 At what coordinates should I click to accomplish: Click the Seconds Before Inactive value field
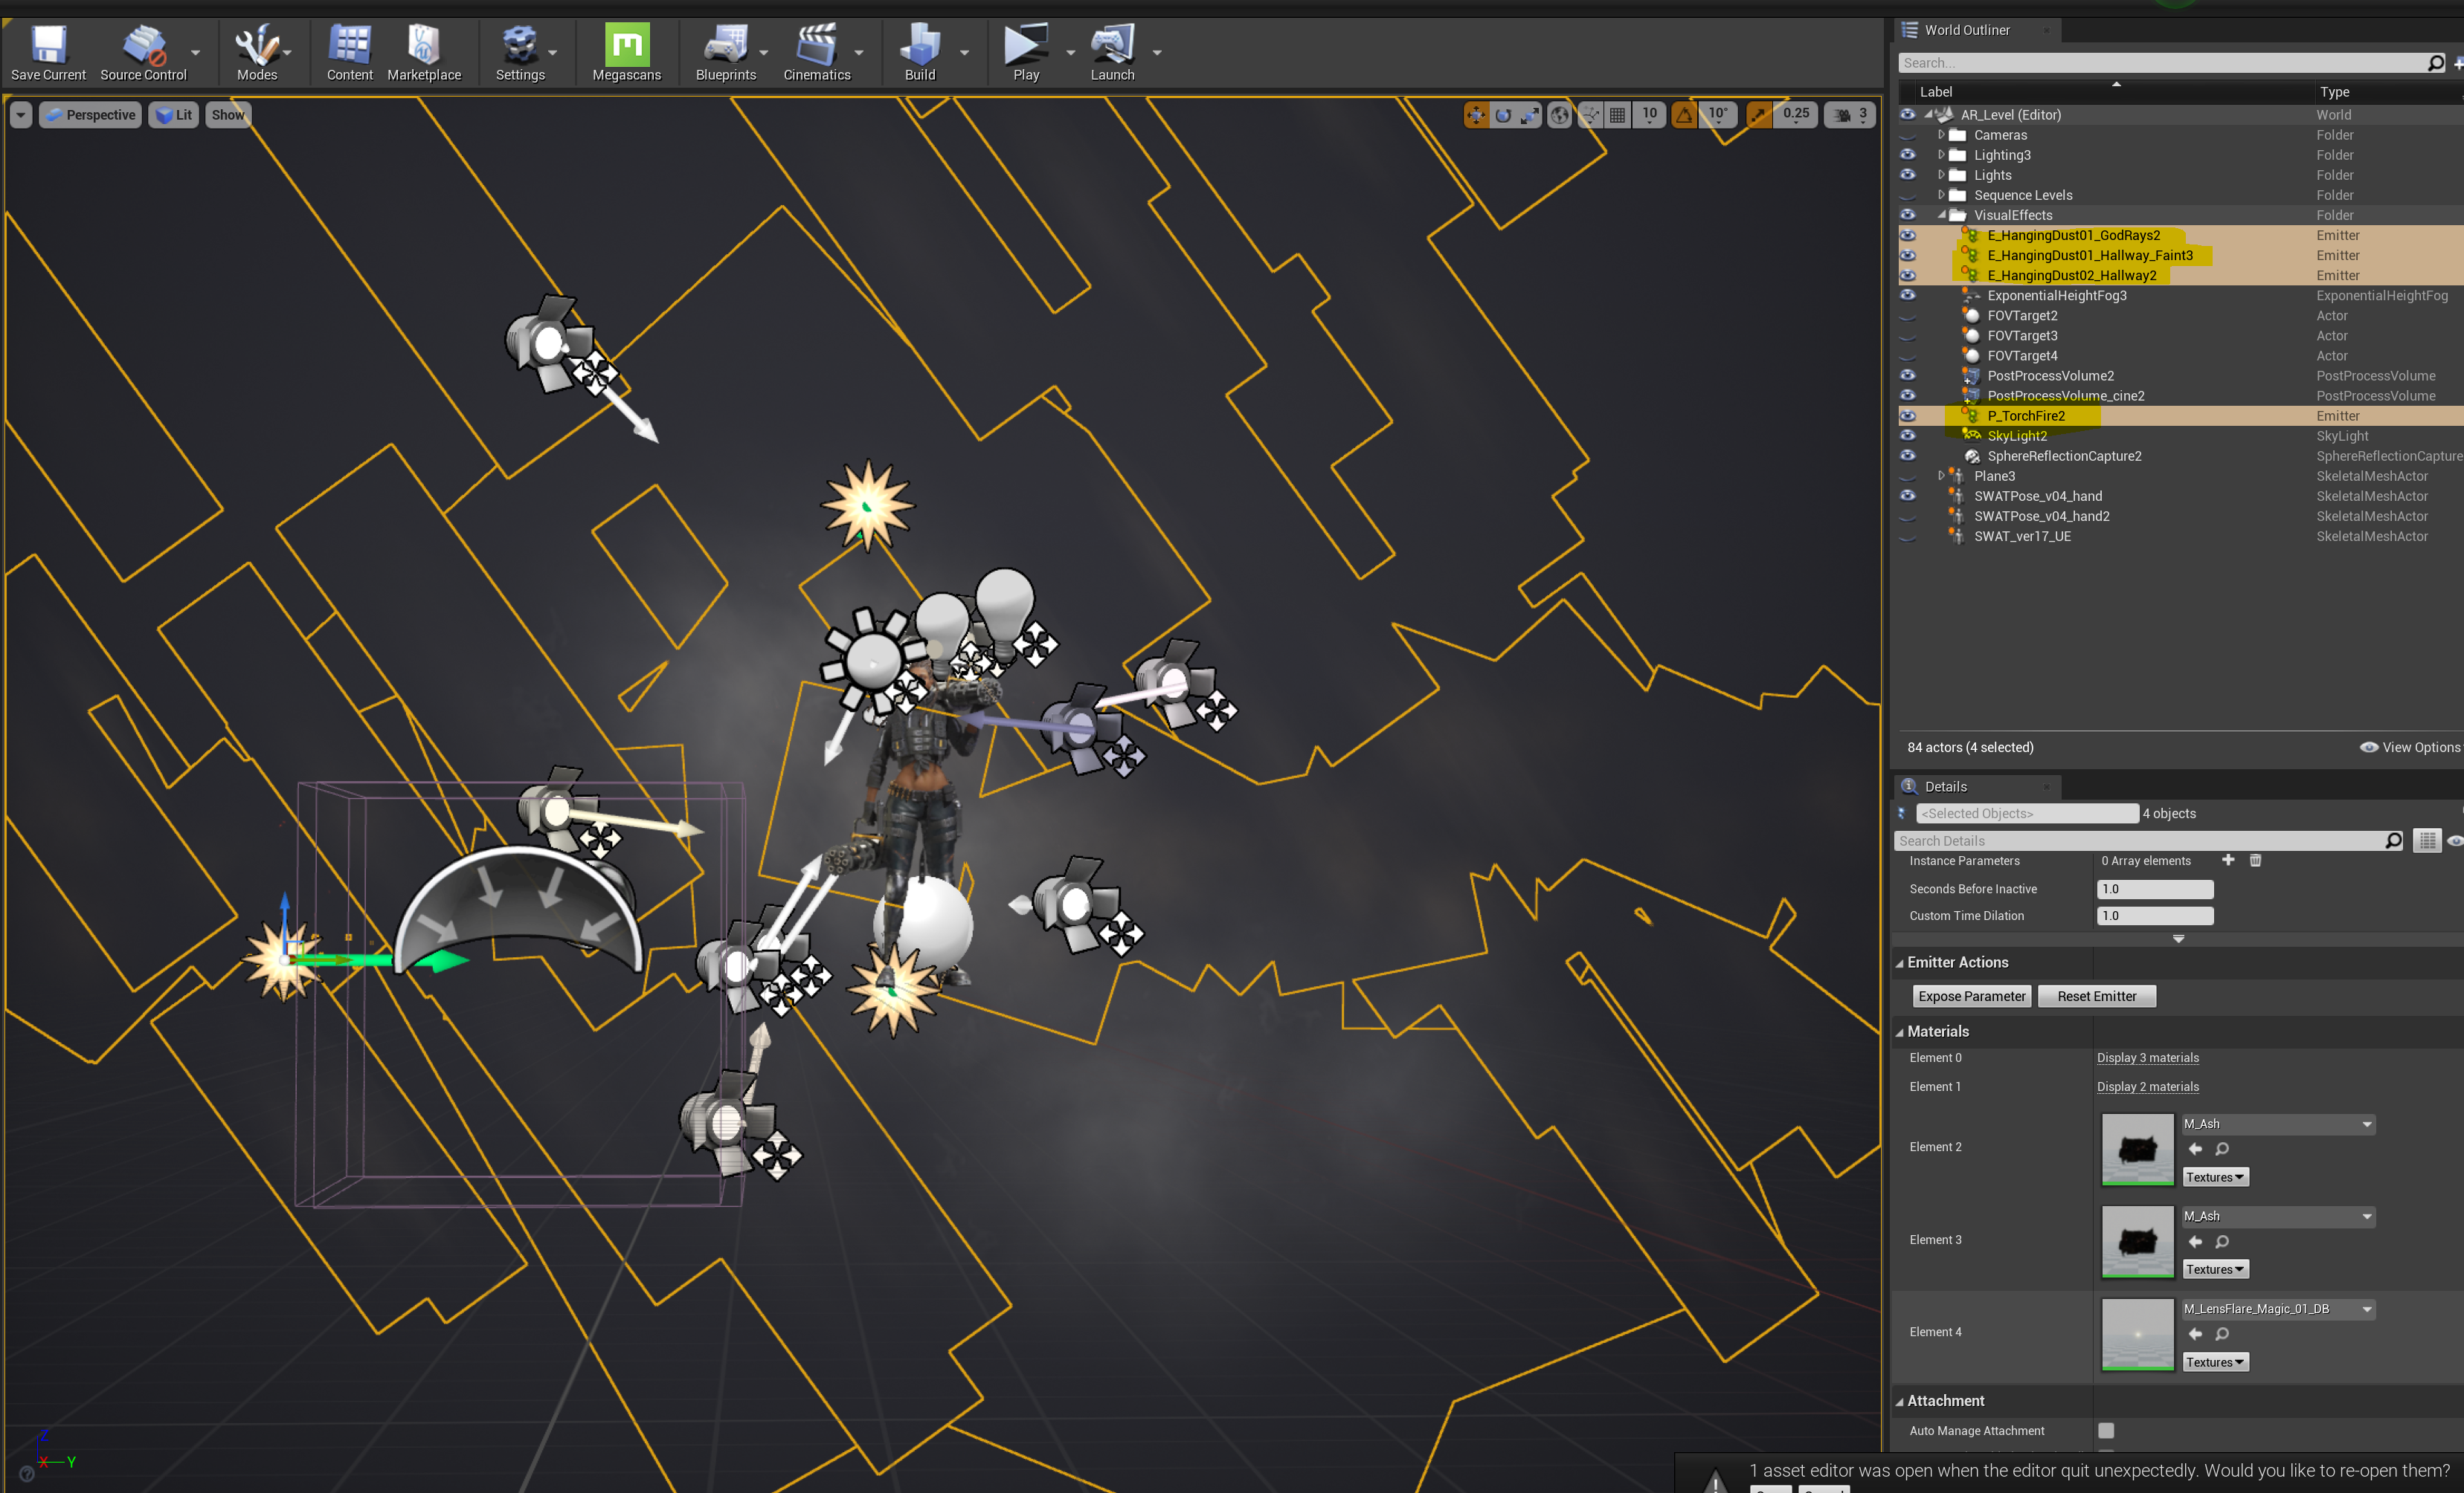[x=2154, y=888]
